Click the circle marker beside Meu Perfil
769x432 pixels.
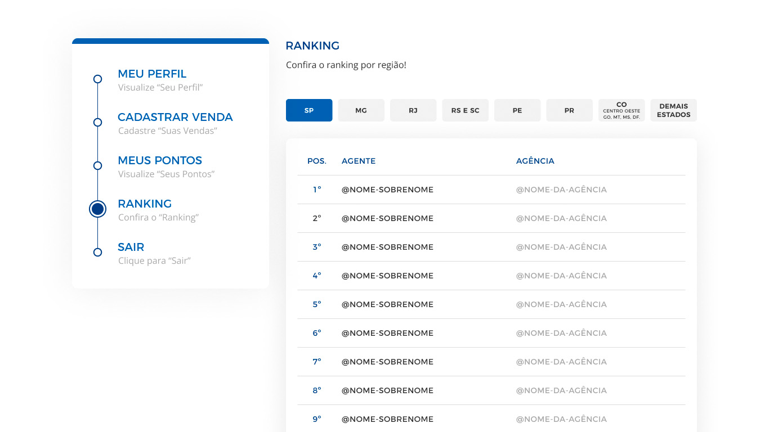click(97, 79)
